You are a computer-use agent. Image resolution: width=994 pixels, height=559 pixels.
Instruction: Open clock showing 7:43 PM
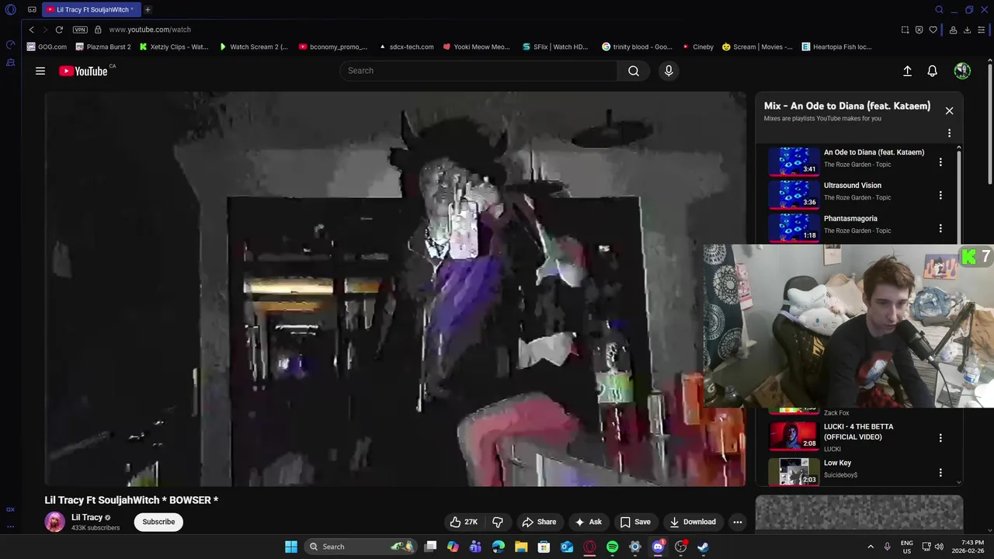click(972, 547)
